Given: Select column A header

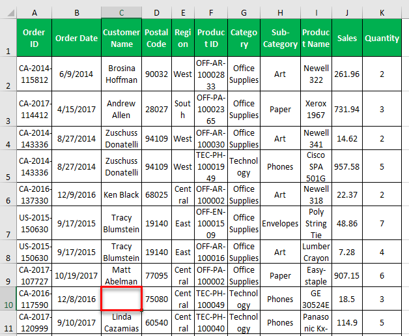Looking at the screenshot, I should click(34, 12).
